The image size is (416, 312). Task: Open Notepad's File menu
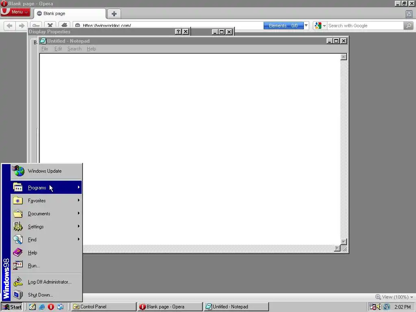[x=45, y=49]
